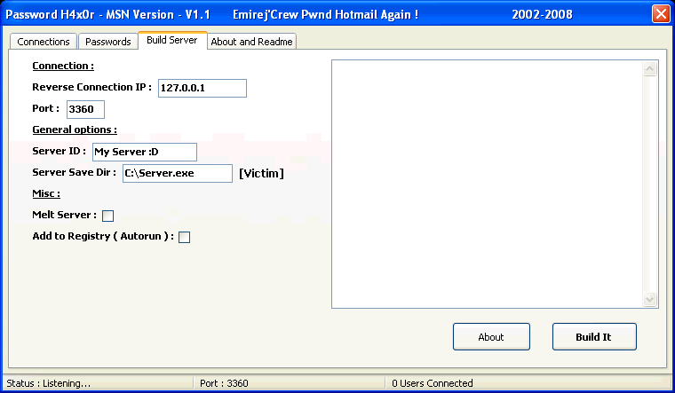This screenshot has height=393, width=675.
Task: Click the Reverse Connection IP field
Action: (x=202, y=88)
